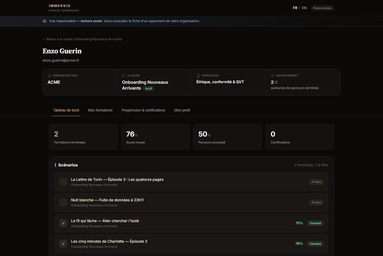This screenshot has height=256, width=383.
Task: Switch language to EN
Action: 304,8
